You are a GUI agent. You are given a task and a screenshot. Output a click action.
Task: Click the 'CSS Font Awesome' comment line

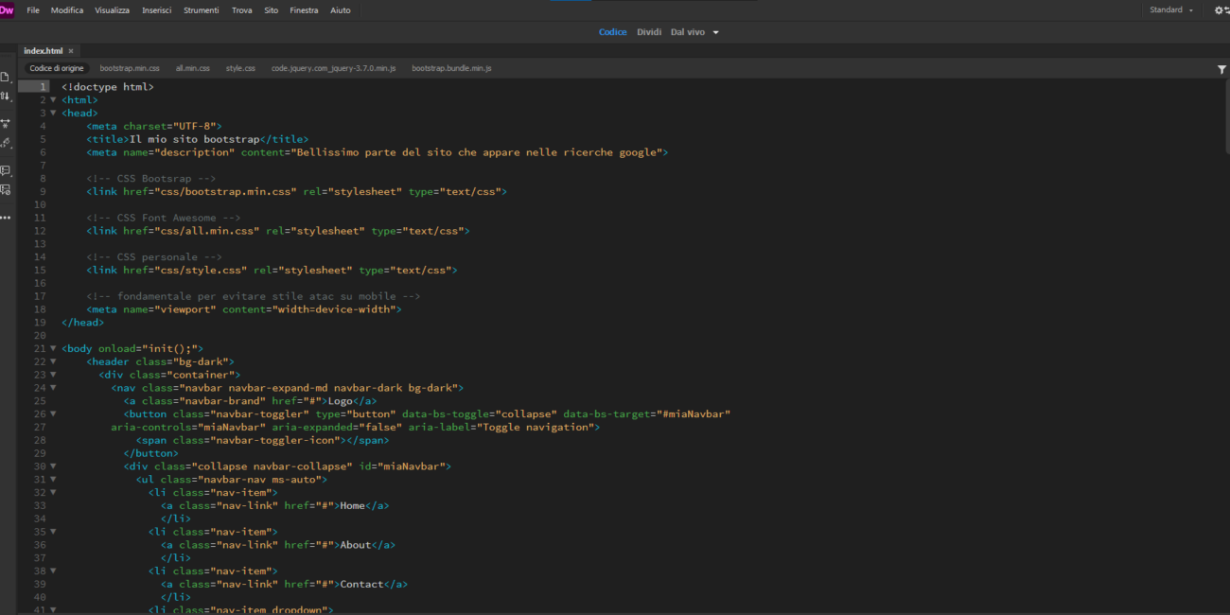pyautogui.click(x=164, y=218)
